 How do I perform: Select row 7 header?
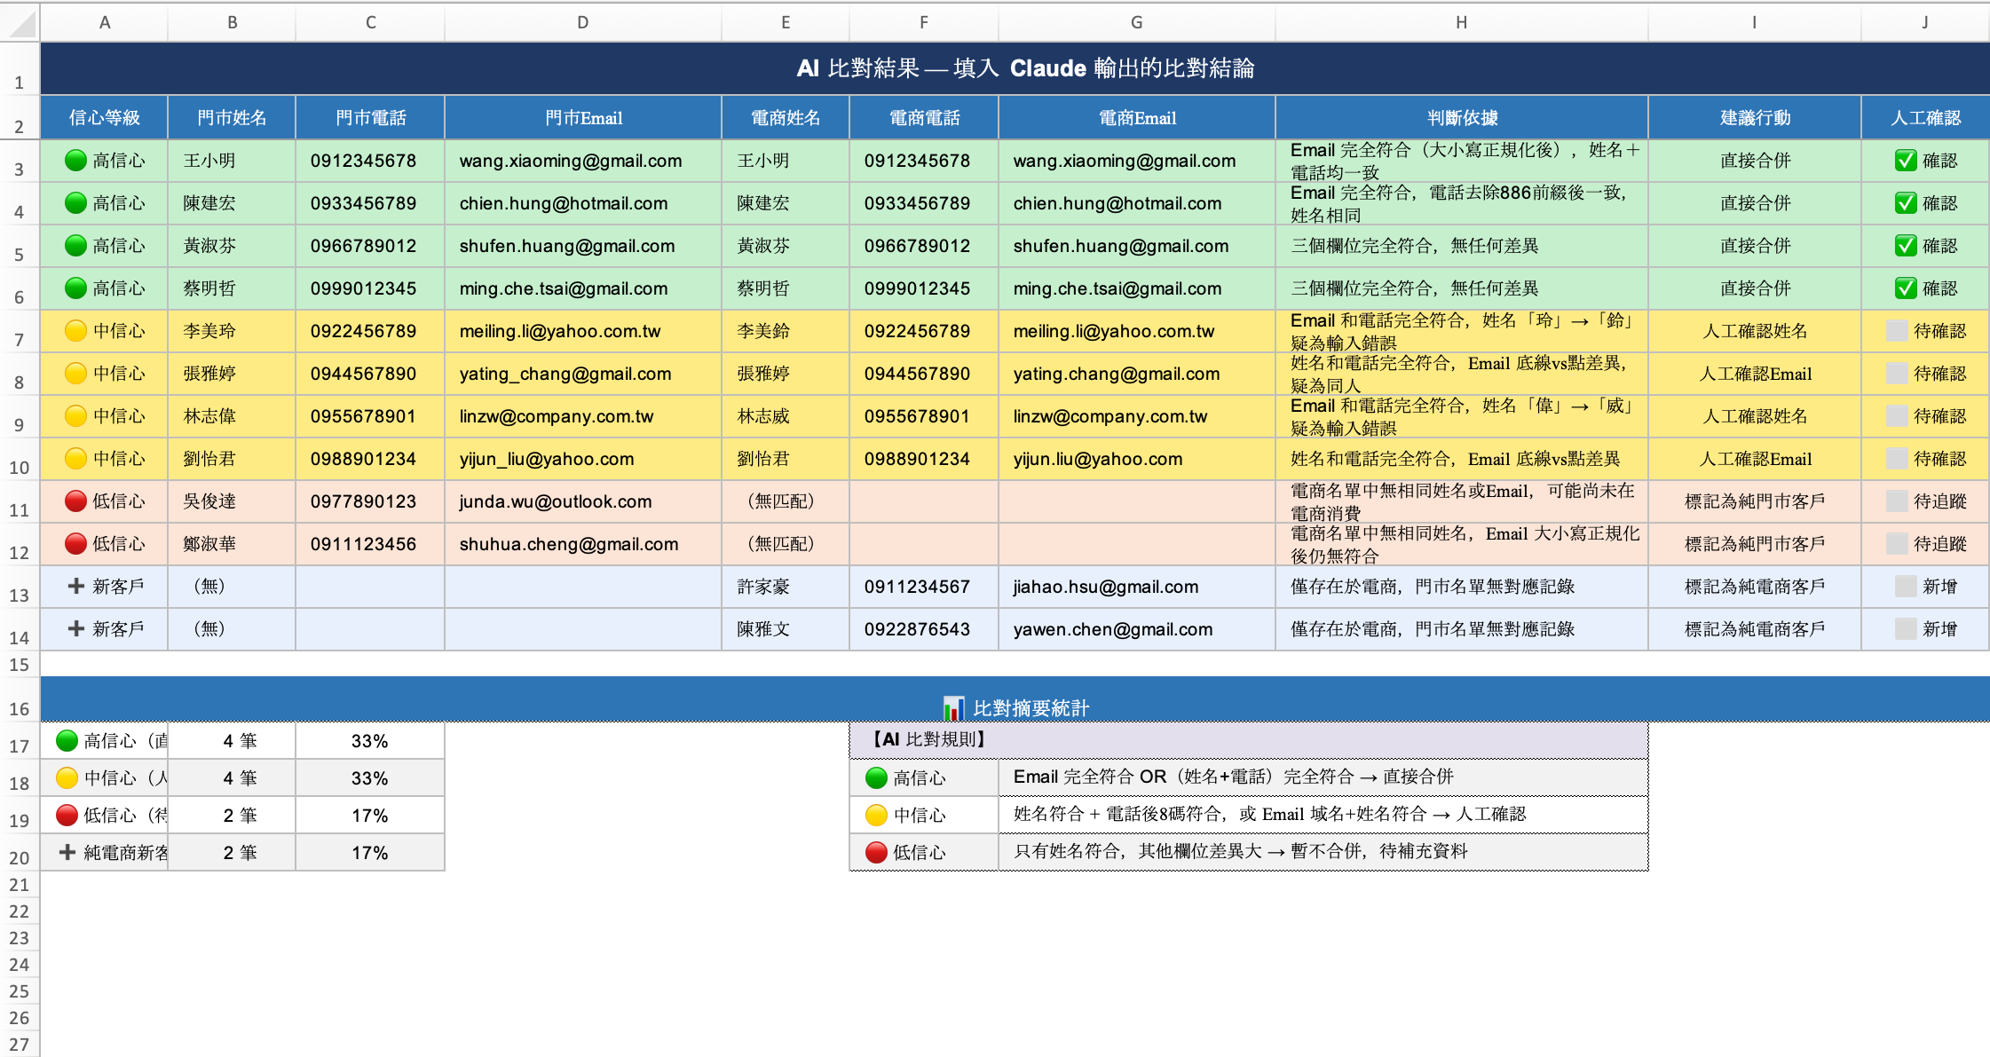click(x=20, y=331)
